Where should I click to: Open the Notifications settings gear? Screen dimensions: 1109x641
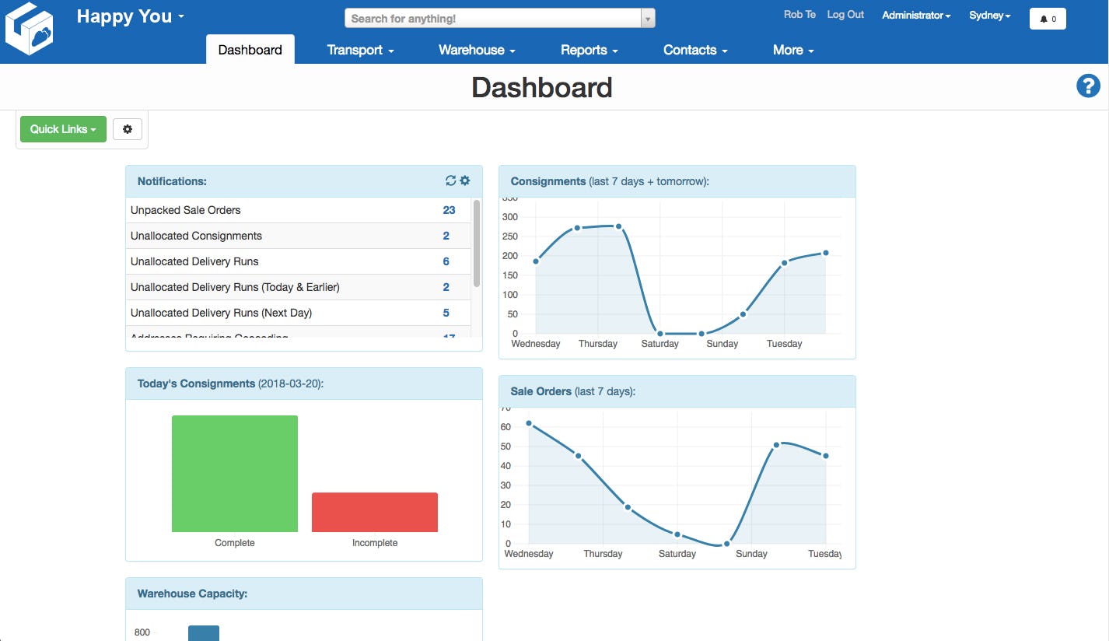[465, 180]
